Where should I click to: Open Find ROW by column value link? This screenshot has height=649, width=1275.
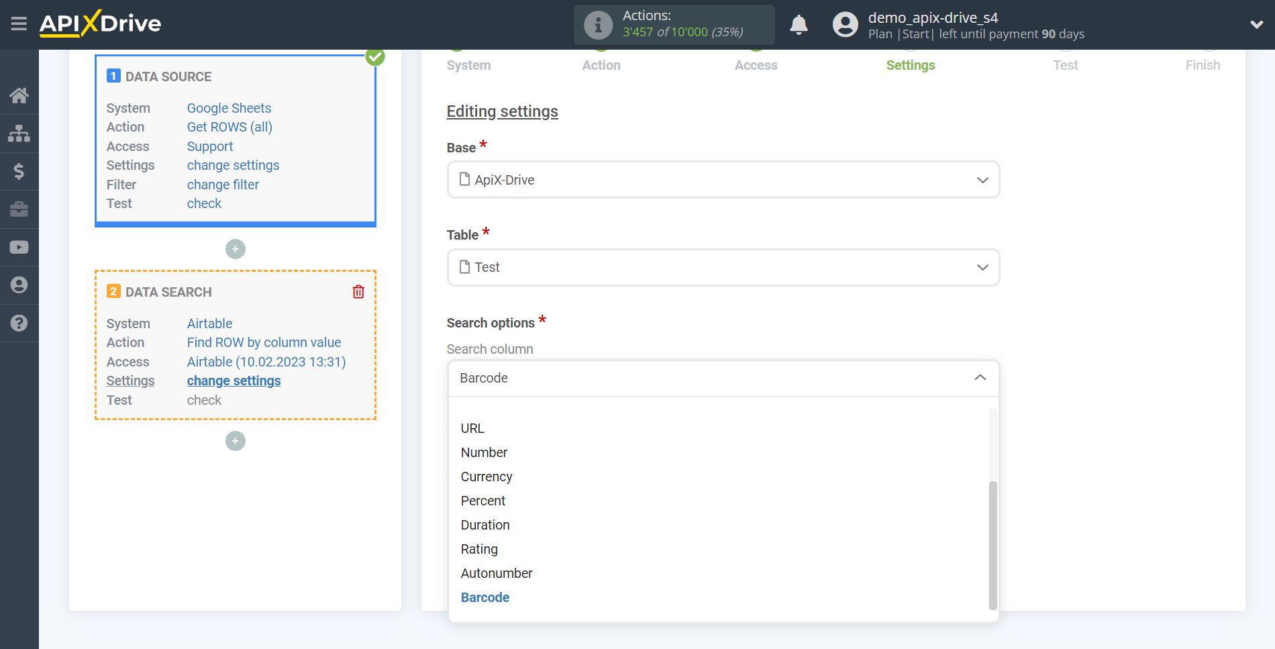coord(264,342)
